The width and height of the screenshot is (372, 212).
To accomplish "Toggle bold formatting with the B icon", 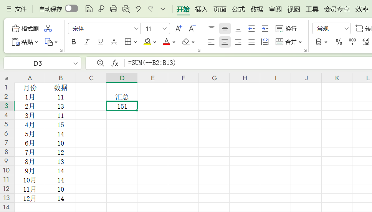I will [x=74, y=42].
